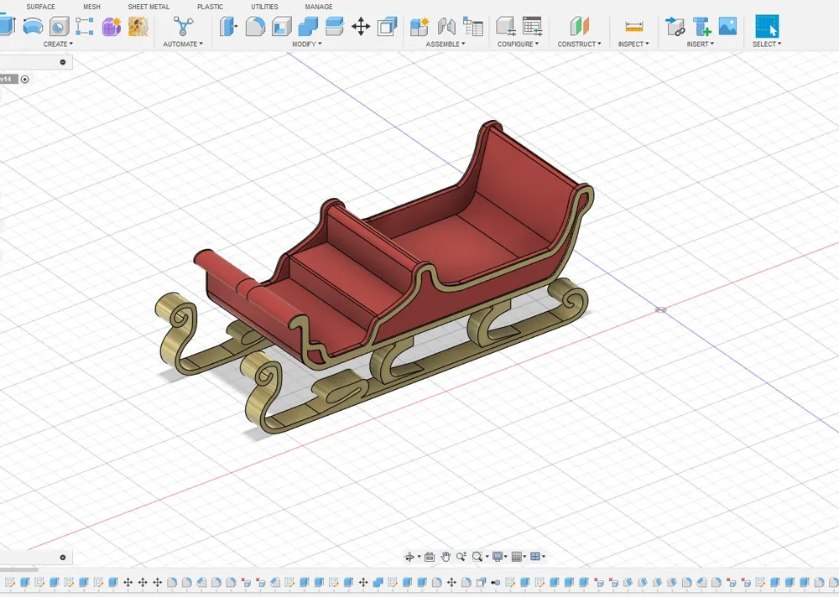Click the origin point where axes cross
839x597 pixels.
(x=661, y=309)
